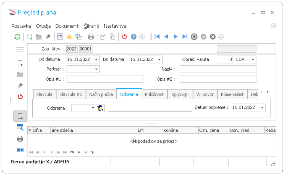
Task: Click first-row button in the grid navigator
Action: tap(31, 152)
